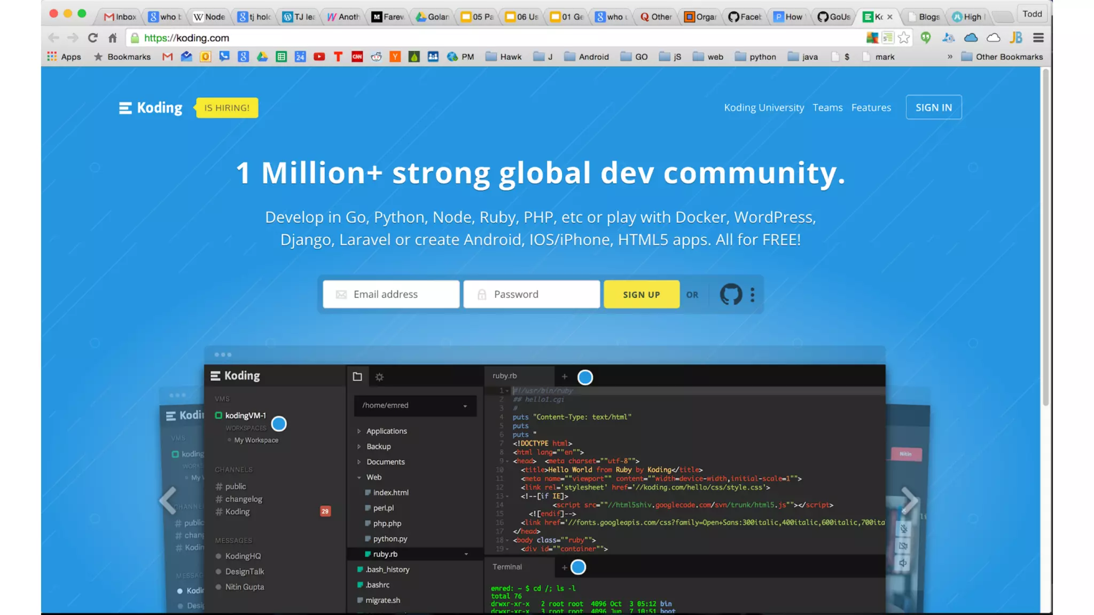
Task: Open Chrome hamburger menu
Action: 1038,38
